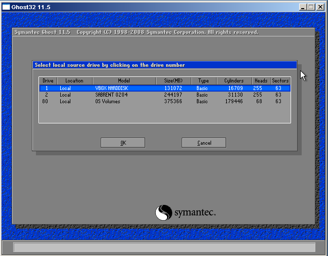Click the Heads column header
328x256 pixels.
[x=261, y=81]
